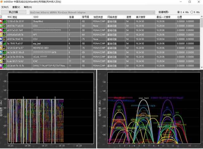Open the Qualcomm Atheros adapter dropdown
203x149 pixels.
tap(92, 12)
